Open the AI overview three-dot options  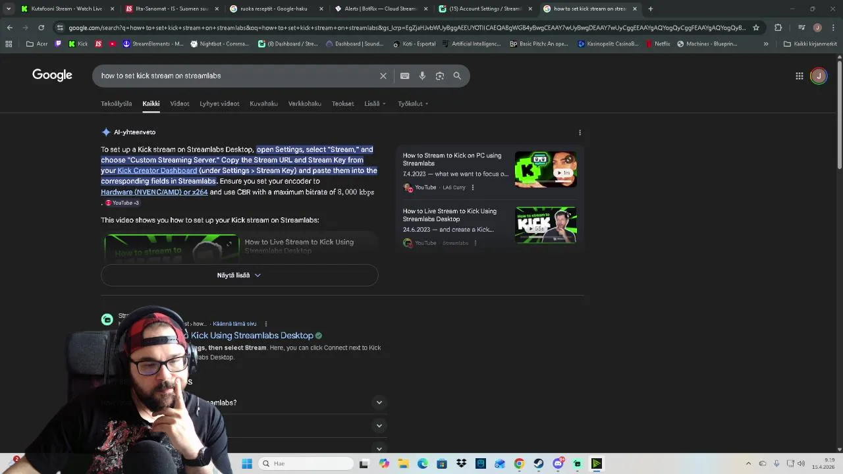[x=580, y=132]
